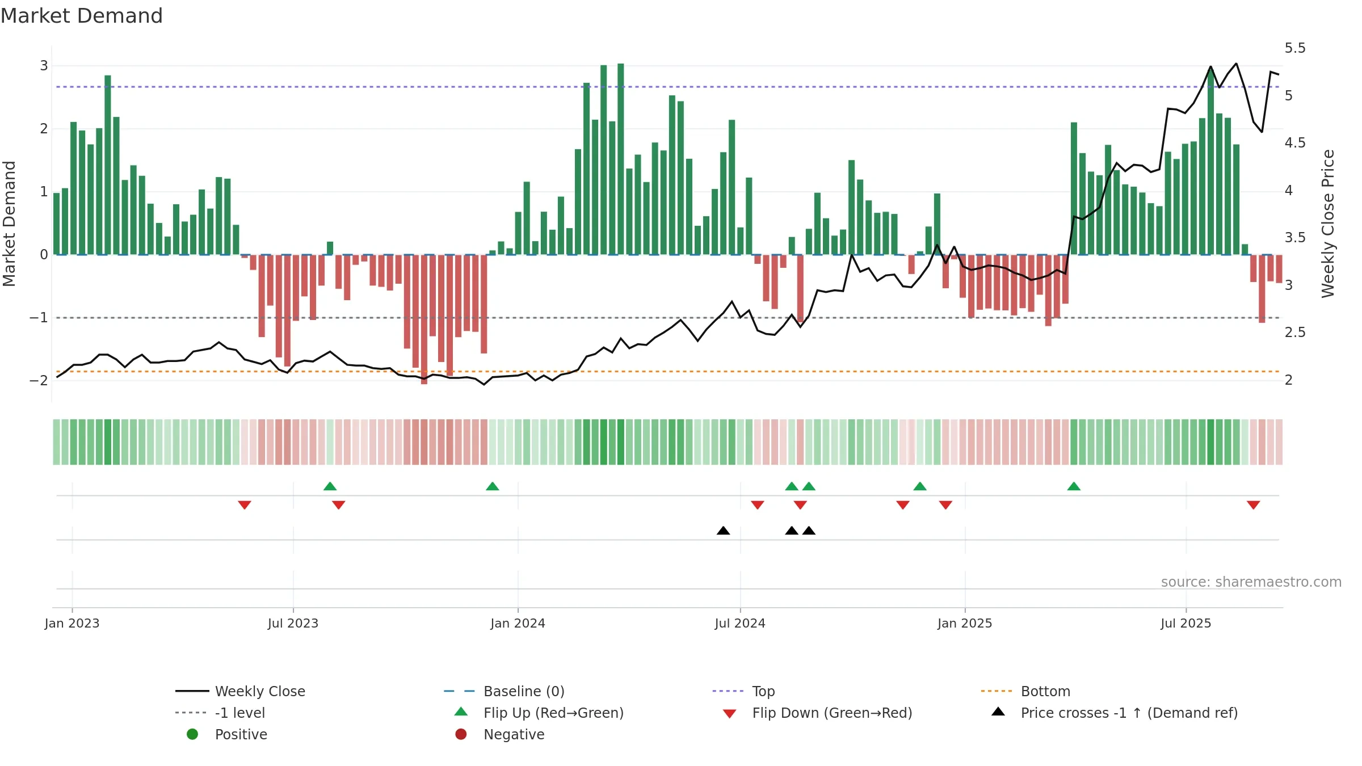Viewport: 1362px width, 766px height.
Task: Click the Market Demand y-axis title
Action: coord(9,224)
